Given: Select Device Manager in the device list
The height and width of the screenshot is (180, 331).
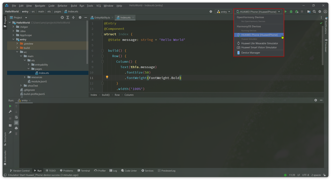Looking at the screenshot, I should [250, 53].
